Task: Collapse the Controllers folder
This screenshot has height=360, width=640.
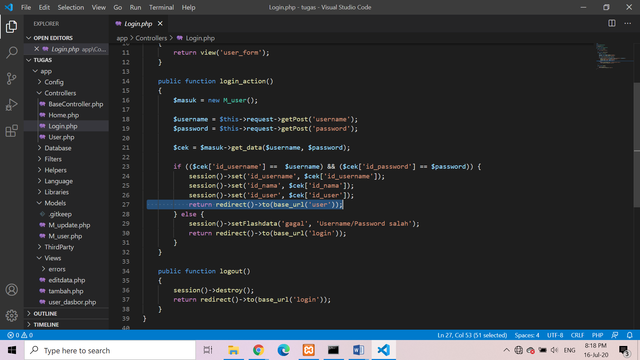Action: (x=60, y=93)
